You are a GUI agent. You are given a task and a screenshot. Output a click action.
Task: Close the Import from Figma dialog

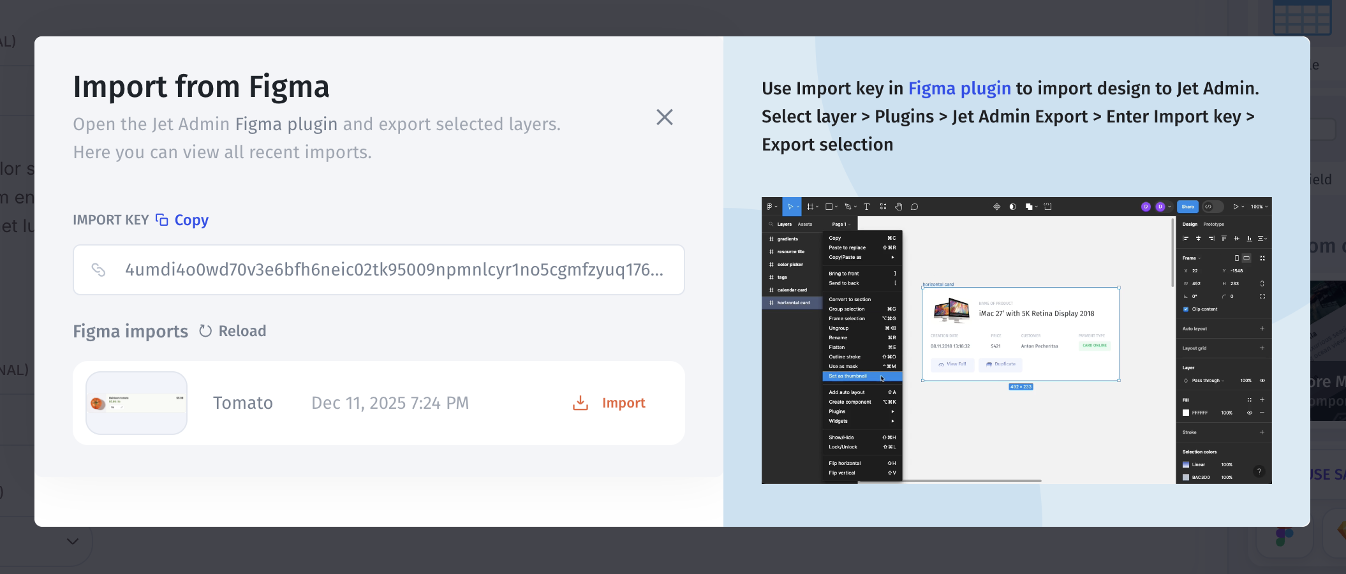point(665,117)
